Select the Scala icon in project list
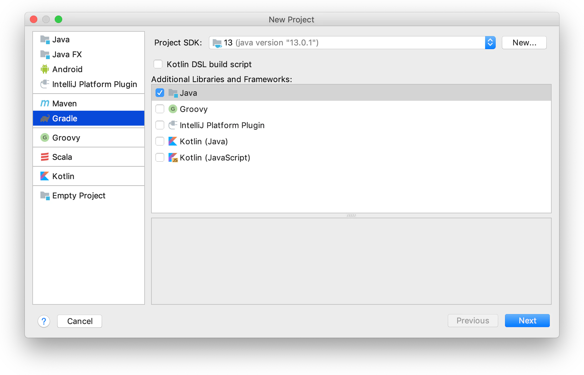This screenshot has height=375, width=584. coord(45,157)
